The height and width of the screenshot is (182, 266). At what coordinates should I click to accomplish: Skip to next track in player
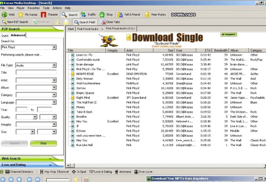37,179
